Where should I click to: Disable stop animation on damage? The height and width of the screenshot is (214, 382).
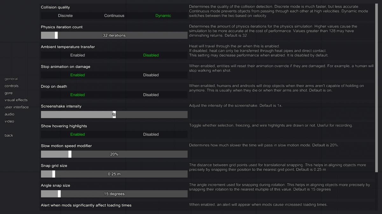[x=151, y=75]
